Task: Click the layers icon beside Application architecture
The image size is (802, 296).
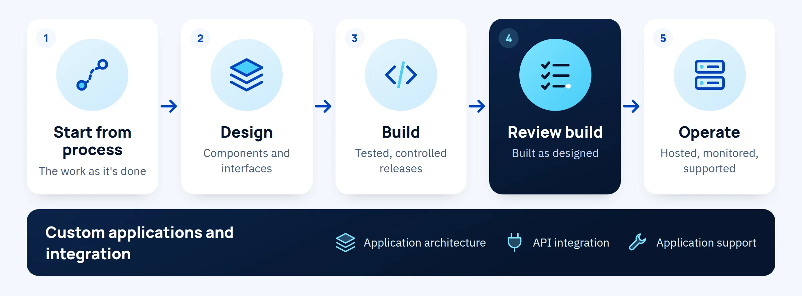Action: pyautogui.click(x=346, y=243)
